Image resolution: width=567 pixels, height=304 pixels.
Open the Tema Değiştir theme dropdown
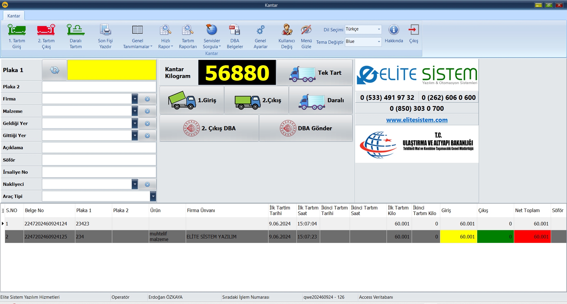pos(379,42)
